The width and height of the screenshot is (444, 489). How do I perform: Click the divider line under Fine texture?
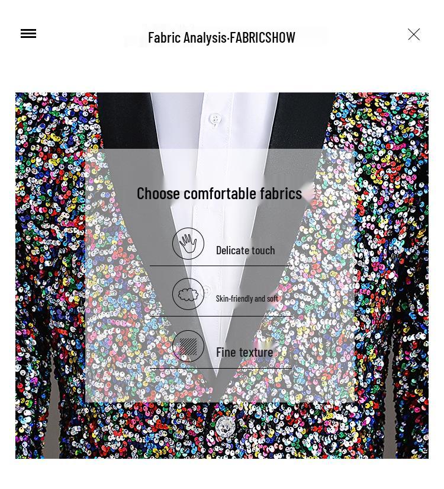221,368
